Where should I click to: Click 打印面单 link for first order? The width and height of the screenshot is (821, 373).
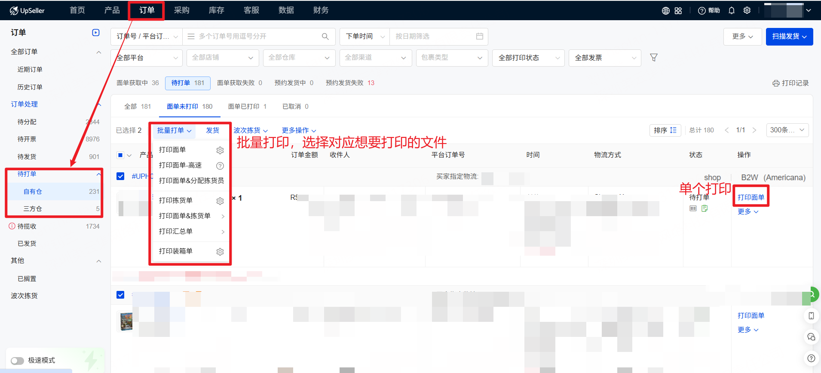tap(751, 197)
